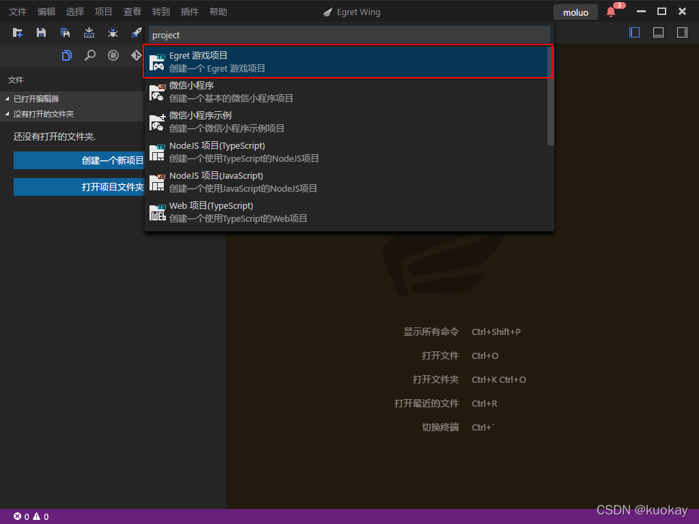The image size is (699, 524).
Task: Open the 编辑 menu
Action: (46, 12)
